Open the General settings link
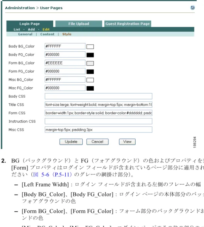 (x=25, y=34)
